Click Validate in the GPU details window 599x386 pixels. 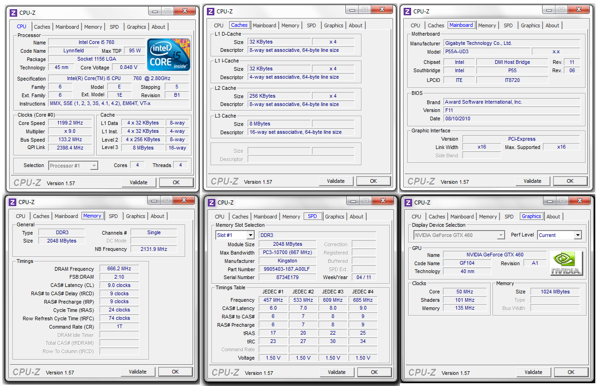tap(533, 372)
